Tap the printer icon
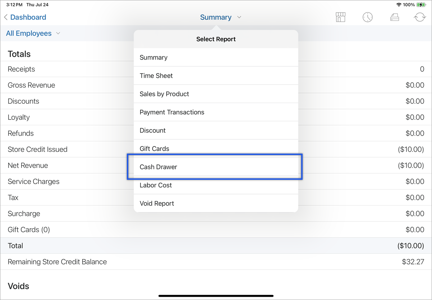432x300 pixels. click(x=395, y=17)
